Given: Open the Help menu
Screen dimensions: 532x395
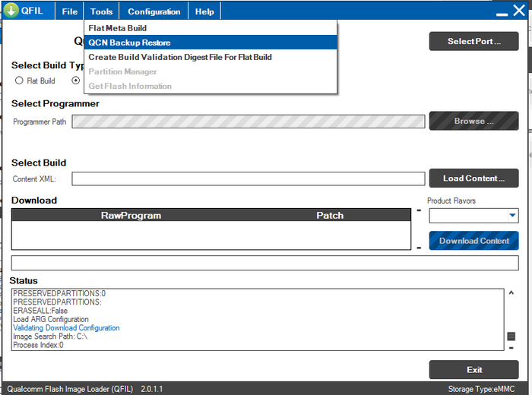Looking at the screenshot, I should pos(204,11).
